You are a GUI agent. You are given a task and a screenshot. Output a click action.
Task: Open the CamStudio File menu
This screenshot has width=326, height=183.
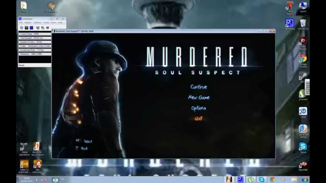click(21, 22)
